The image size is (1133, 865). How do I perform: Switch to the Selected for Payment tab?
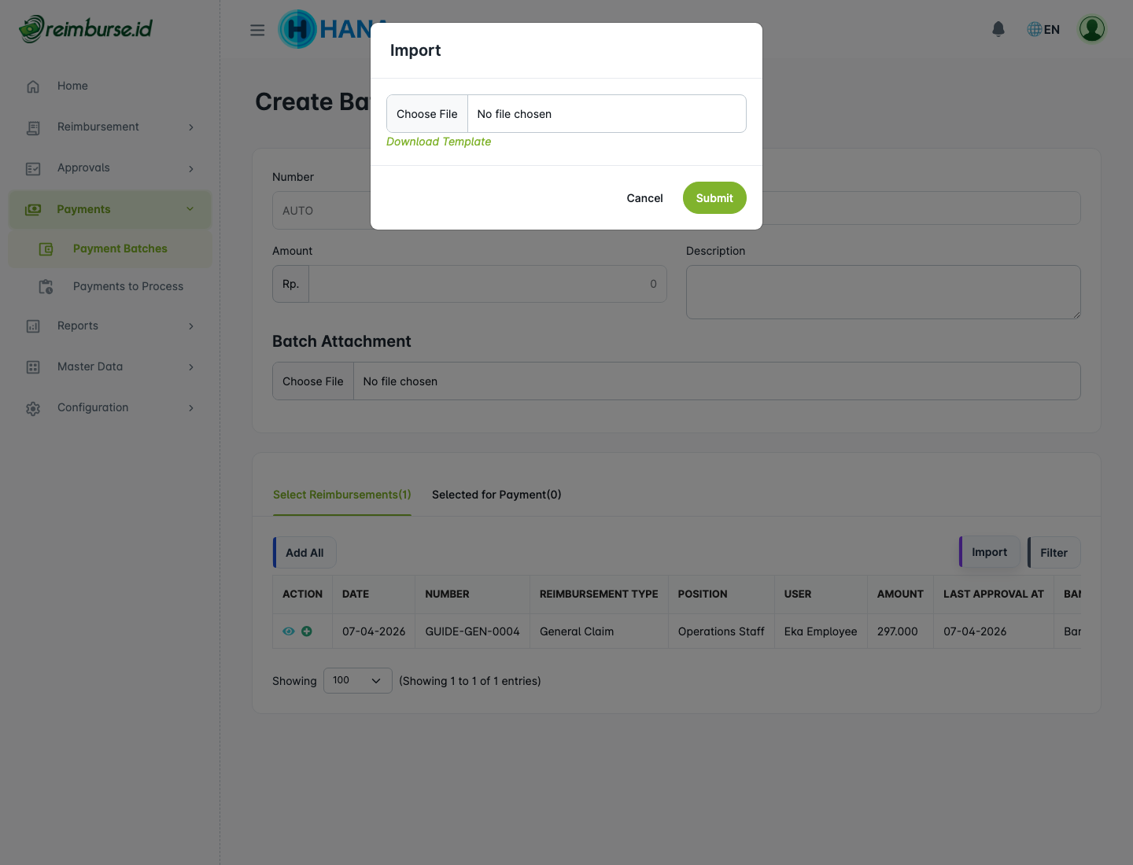click(x=496, y=495)
